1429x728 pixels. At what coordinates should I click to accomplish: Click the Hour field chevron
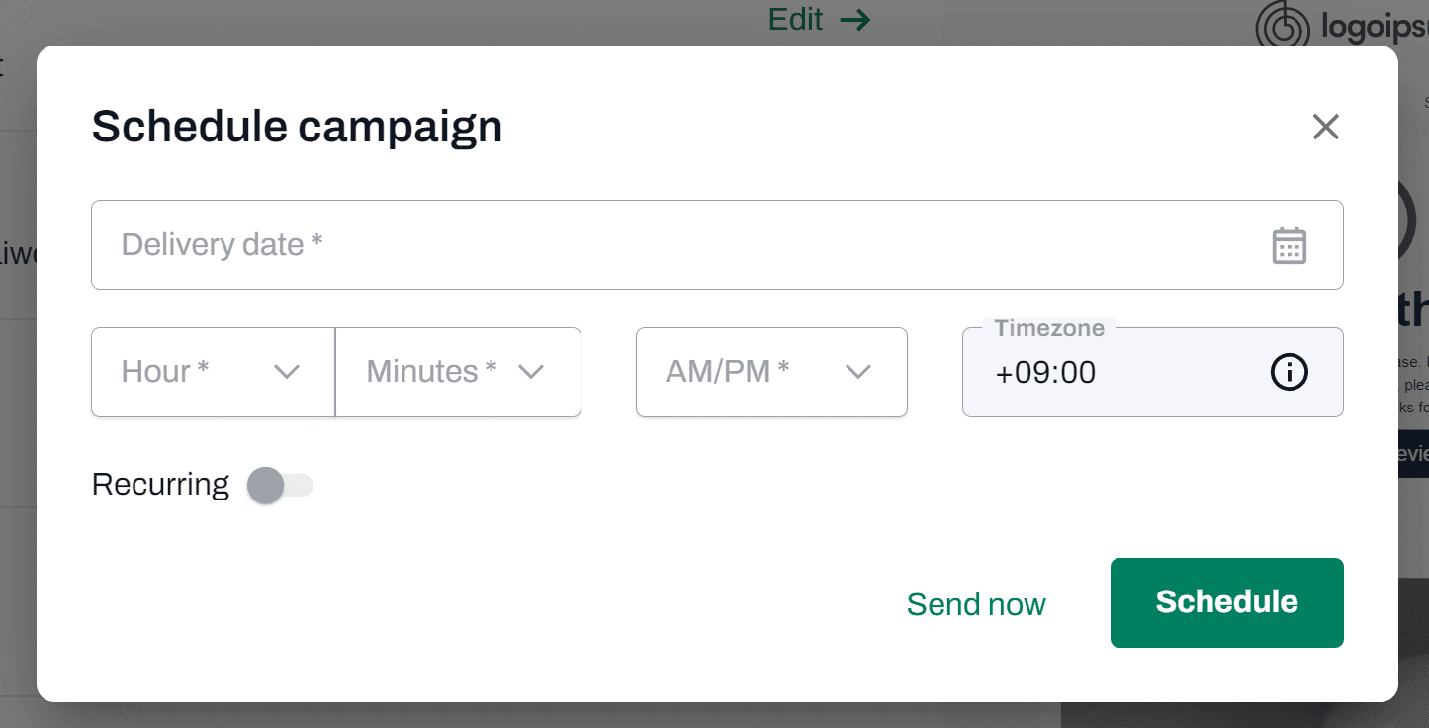pos(287,372)
